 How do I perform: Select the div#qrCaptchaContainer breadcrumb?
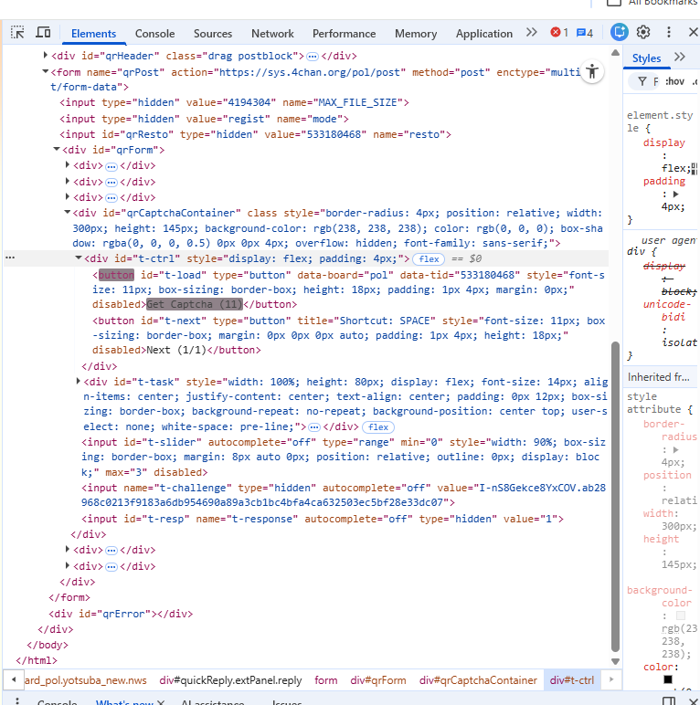478,680
